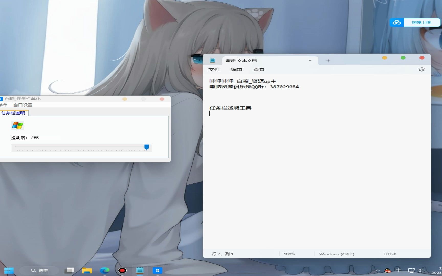Click the UTF-8 encoding indicator in status bar
The width and height of the screenshot is (442, 276).
[x=390, y=254]
